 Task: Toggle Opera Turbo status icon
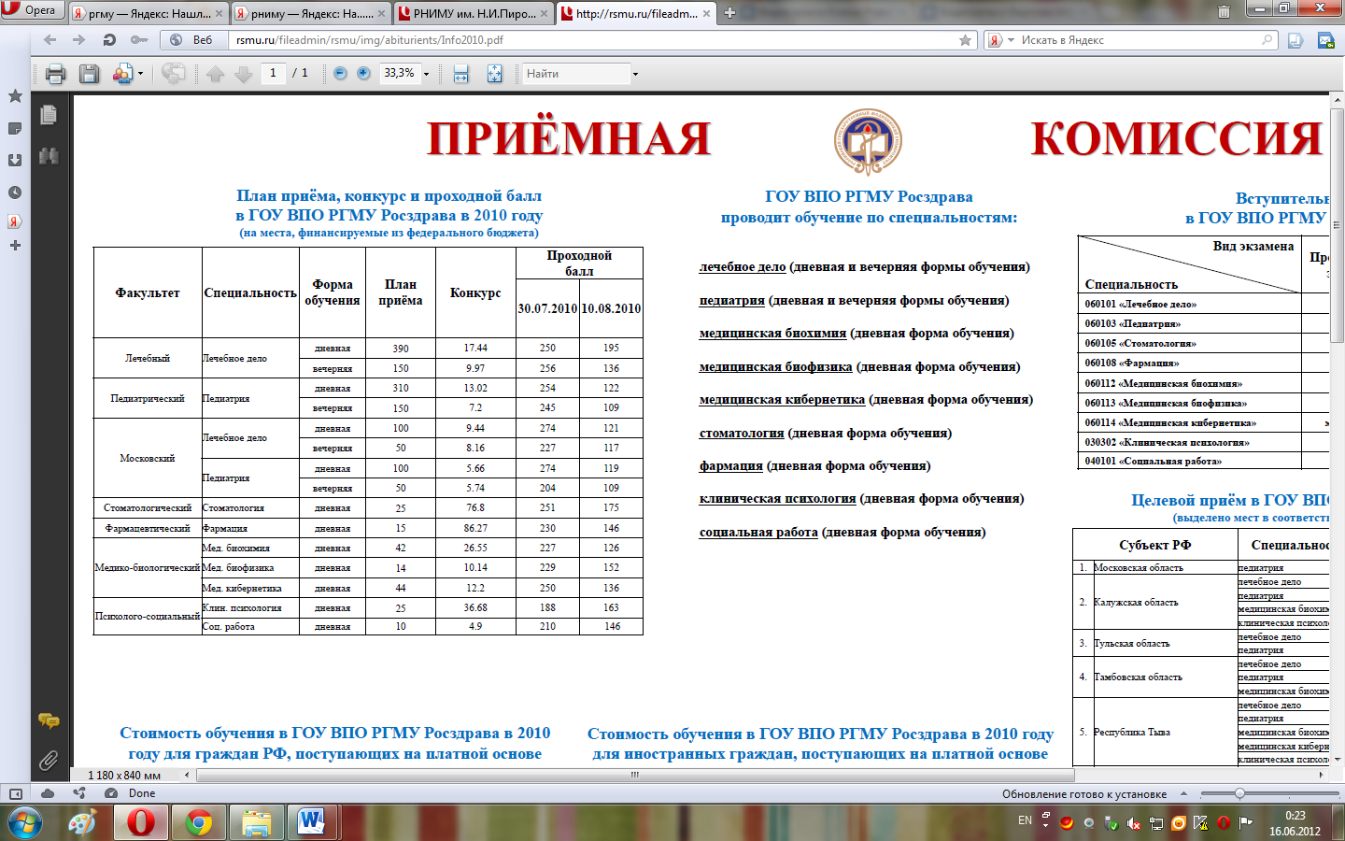(111, 793)
